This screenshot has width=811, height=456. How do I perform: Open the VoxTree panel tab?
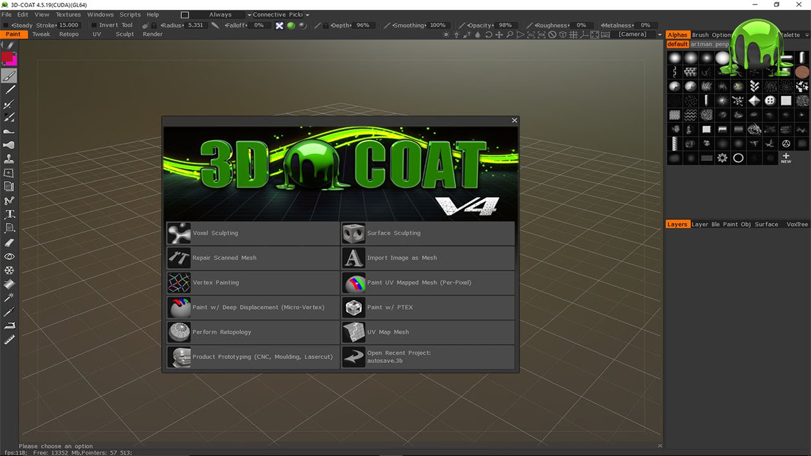(x=797, y=224)
